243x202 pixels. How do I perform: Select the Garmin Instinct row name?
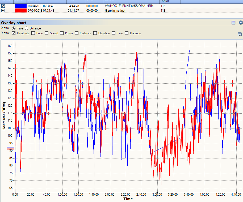pos(115,11)
